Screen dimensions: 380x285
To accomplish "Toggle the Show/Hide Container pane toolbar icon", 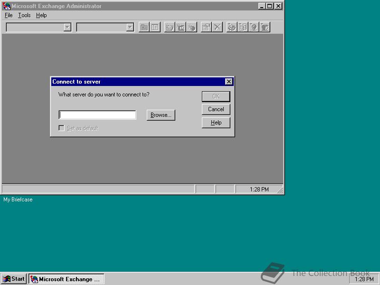I will pyautogui.click(x=155, y=27).
